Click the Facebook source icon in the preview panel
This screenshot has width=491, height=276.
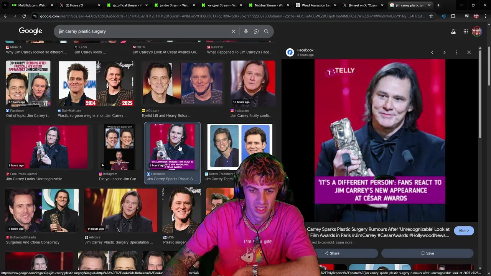click(290, 53)
